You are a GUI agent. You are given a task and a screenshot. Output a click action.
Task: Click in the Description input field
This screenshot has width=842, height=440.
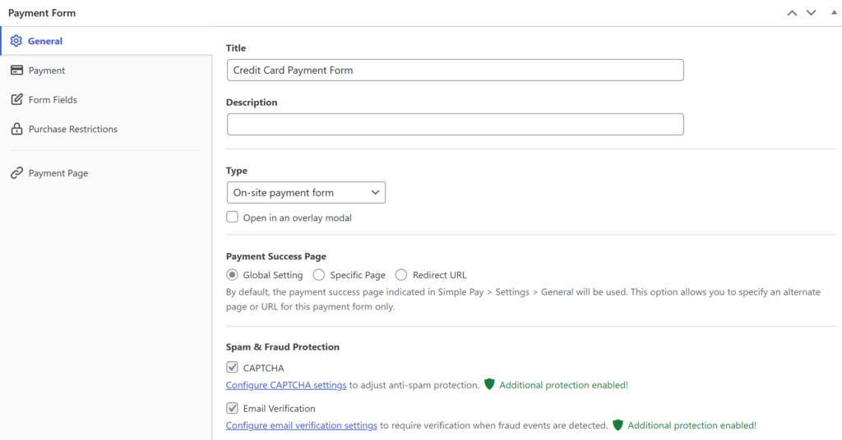click(455, 125)
